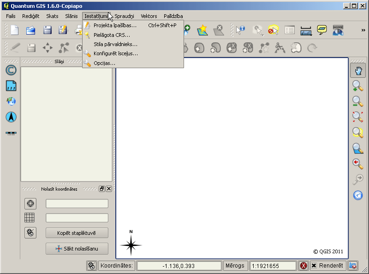The image size is (369, 274).
Task: Click Kopēt starpliktuvē button
Action: point(77,233)
